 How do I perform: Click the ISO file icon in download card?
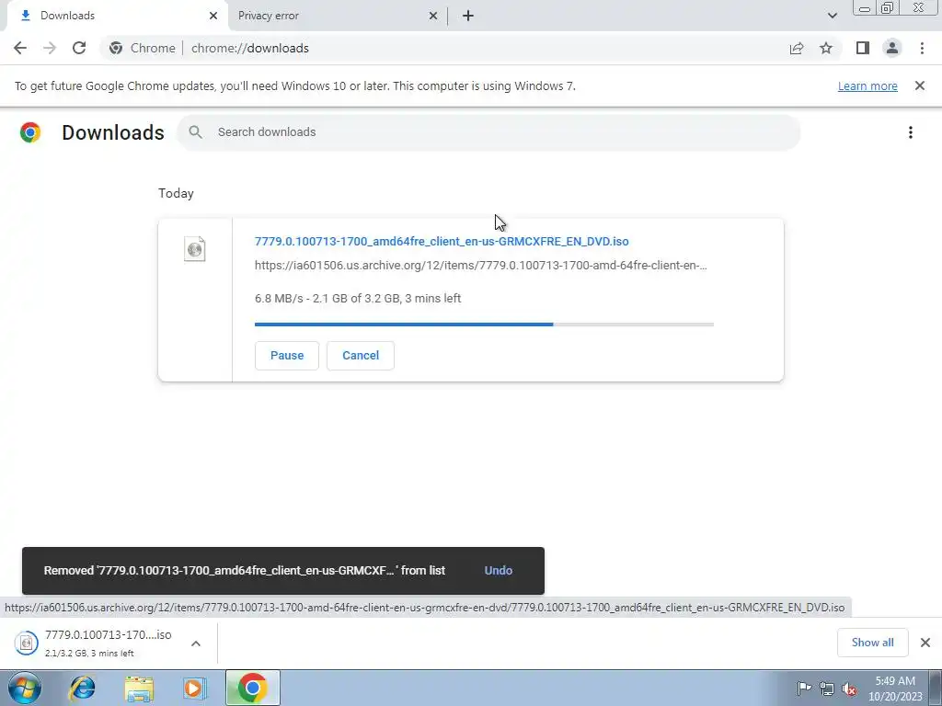(x=195, y=248)
